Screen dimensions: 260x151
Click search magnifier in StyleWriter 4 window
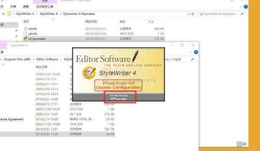tap(193, 59)
